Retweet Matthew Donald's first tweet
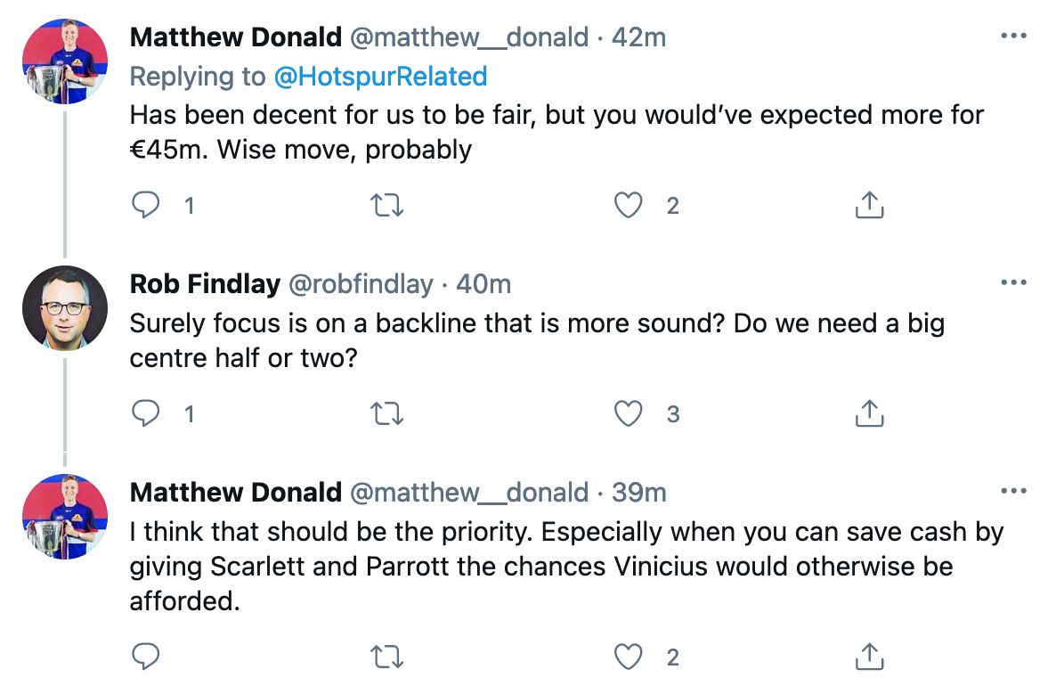The image size is (1056, 686). point(386,206)
